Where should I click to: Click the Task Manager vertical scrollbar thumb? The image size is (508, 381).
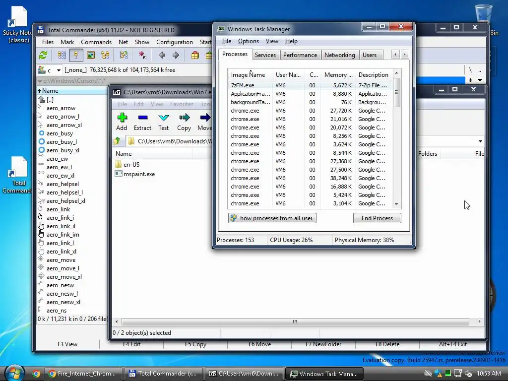[x=396, y=93]
